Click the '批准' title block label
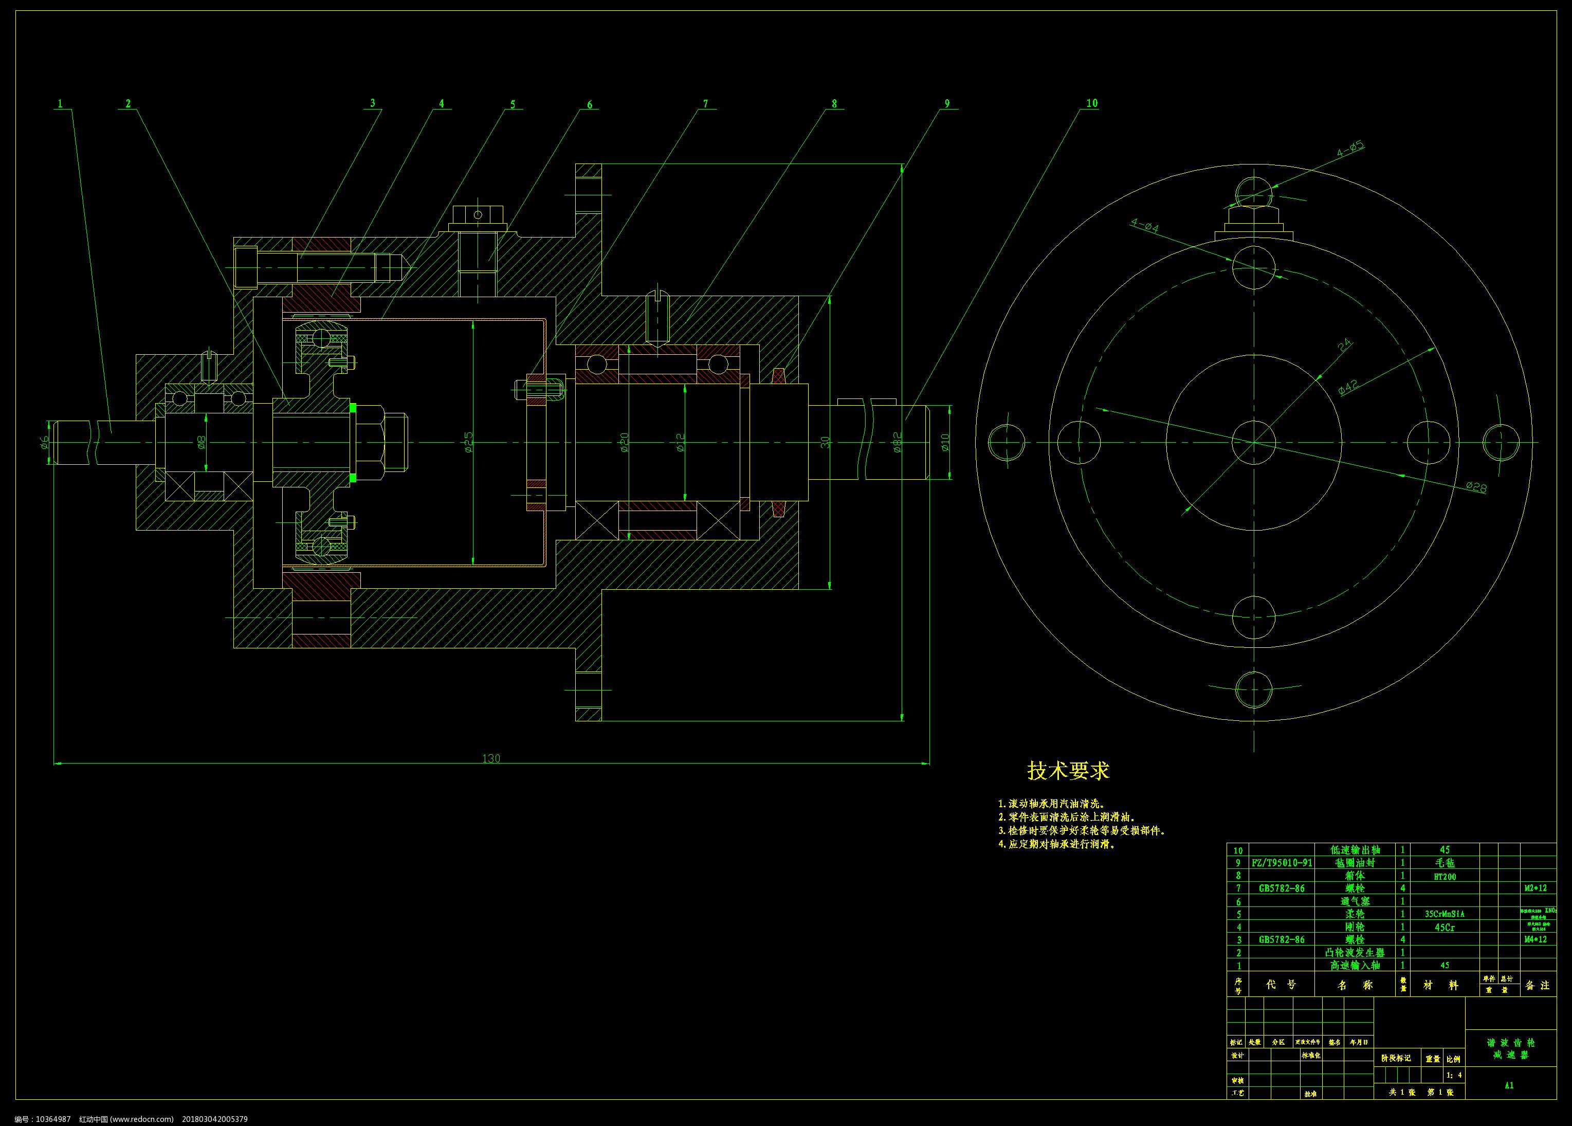Screen dimensions: 1572x1126 click(1311, 1094)
